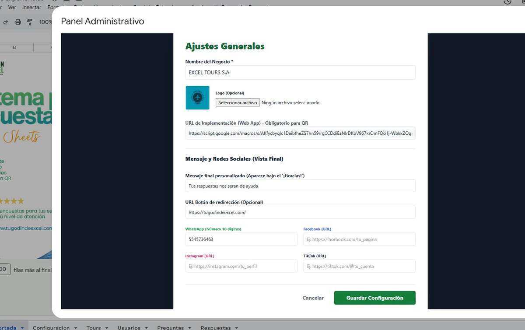Click the Facebook URL input field
This screenshot has width=525, height=330.
pyautogui.click(x=360, y=239)
